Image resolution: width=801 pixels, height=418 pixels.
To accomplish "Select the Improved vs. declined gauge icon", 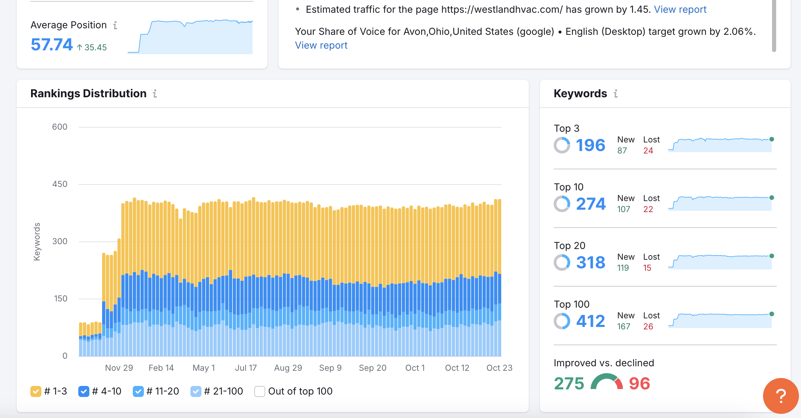I will point(607,382).
